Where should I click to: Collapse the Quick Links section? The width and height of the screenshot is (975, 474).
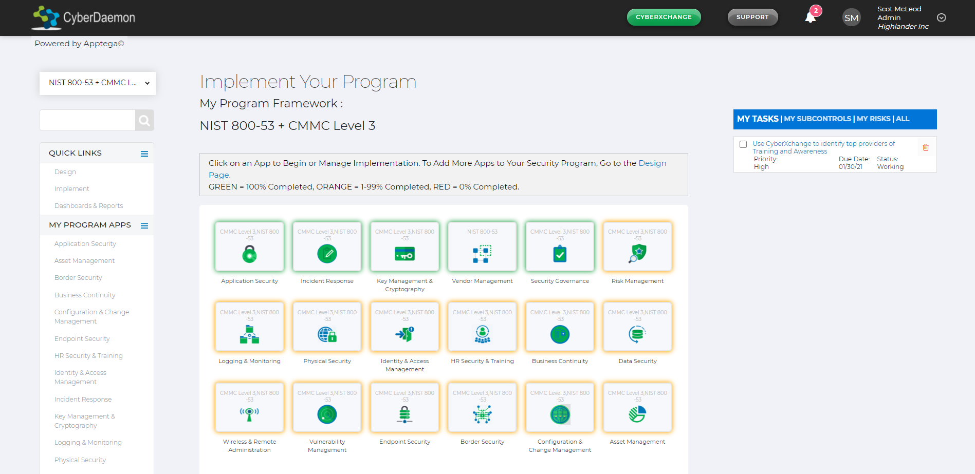pos(144,154)
